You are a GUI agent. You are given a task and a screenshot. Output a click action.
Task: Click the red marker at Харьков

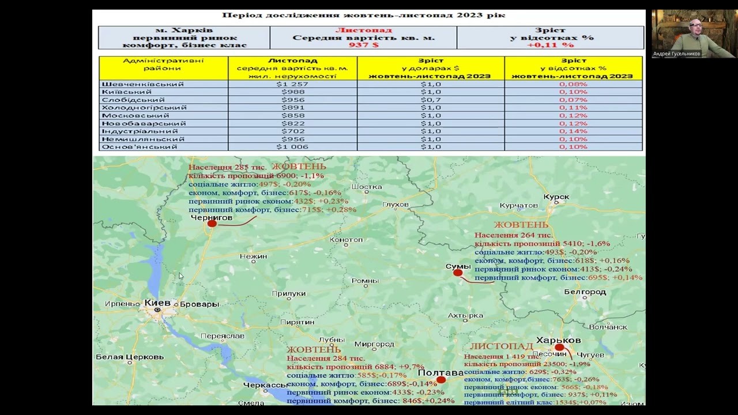(x=559, y=348)
